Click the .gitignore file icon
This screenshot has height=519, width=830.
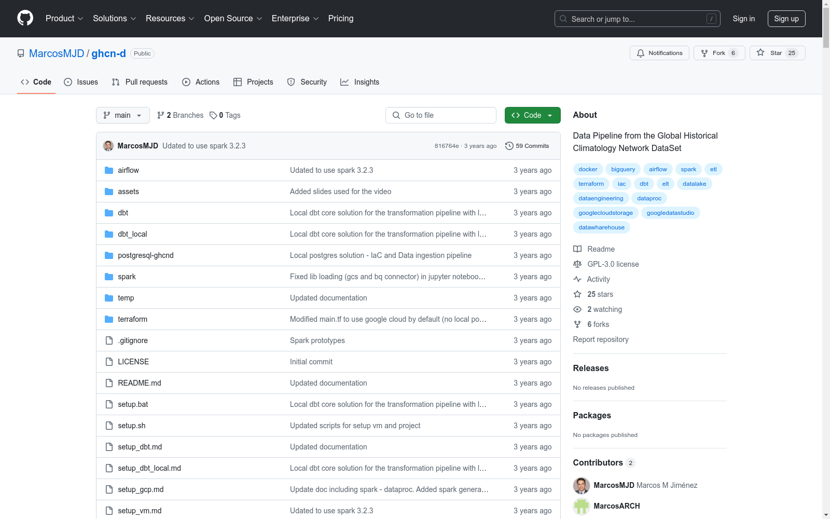109,340
